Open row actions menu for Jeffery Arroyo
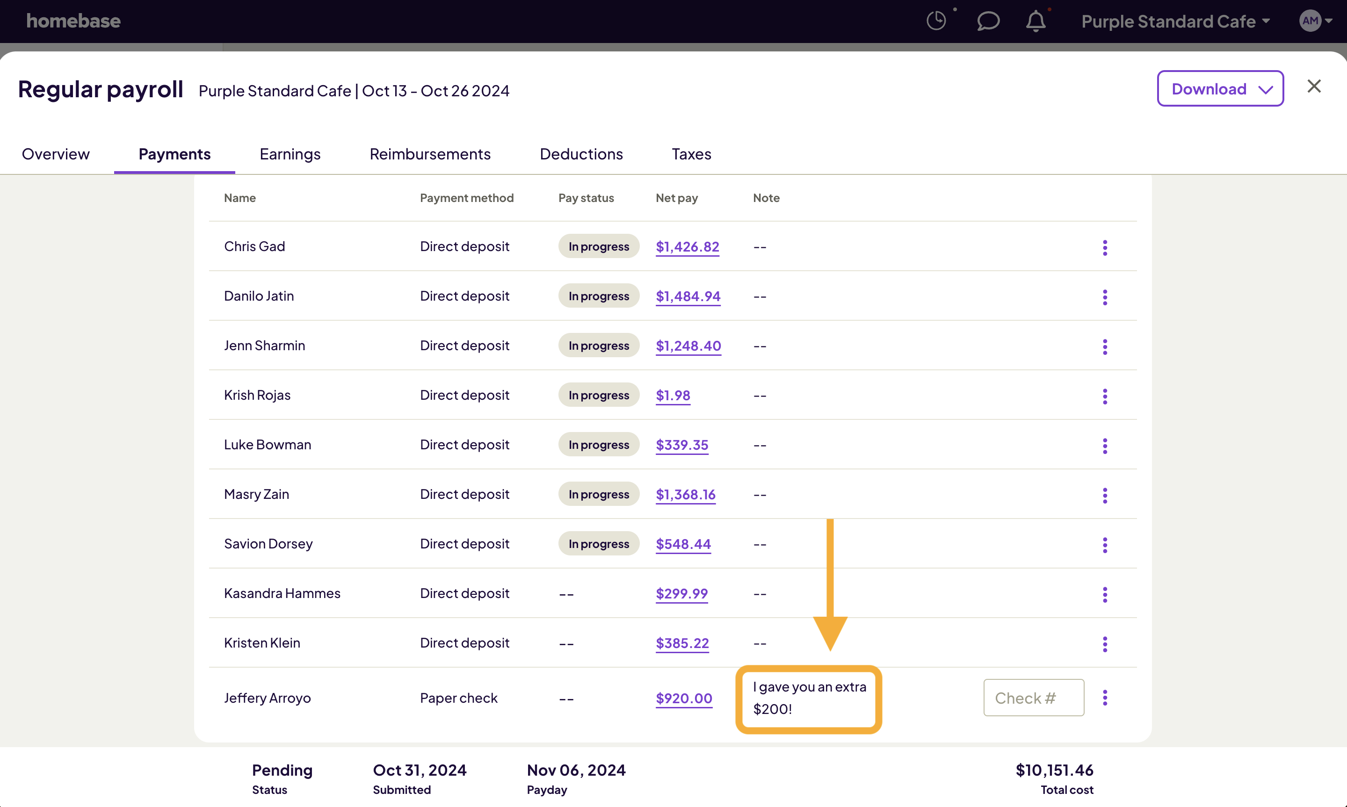Image resolution: width=1347 pixels, height=807 pixels. (x=1105, y=698)
